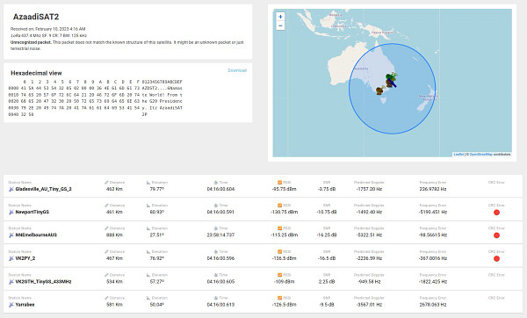Click time clock icon in NNEmelbourneAUS row
The width and height of the screenshot is (527, 318).
pyautogui.click(x=216, y=228)
